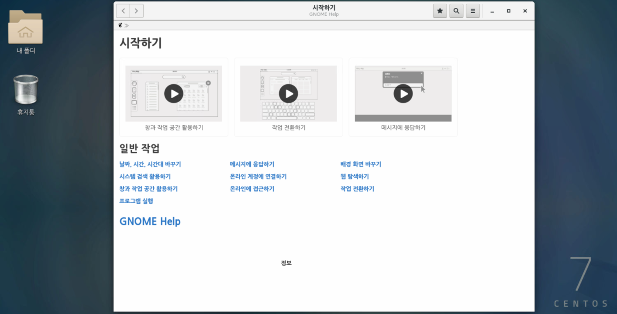Open the 프로그램 실행 link
The height and width of the screenshot is (314, 617).
pos(136,201)
